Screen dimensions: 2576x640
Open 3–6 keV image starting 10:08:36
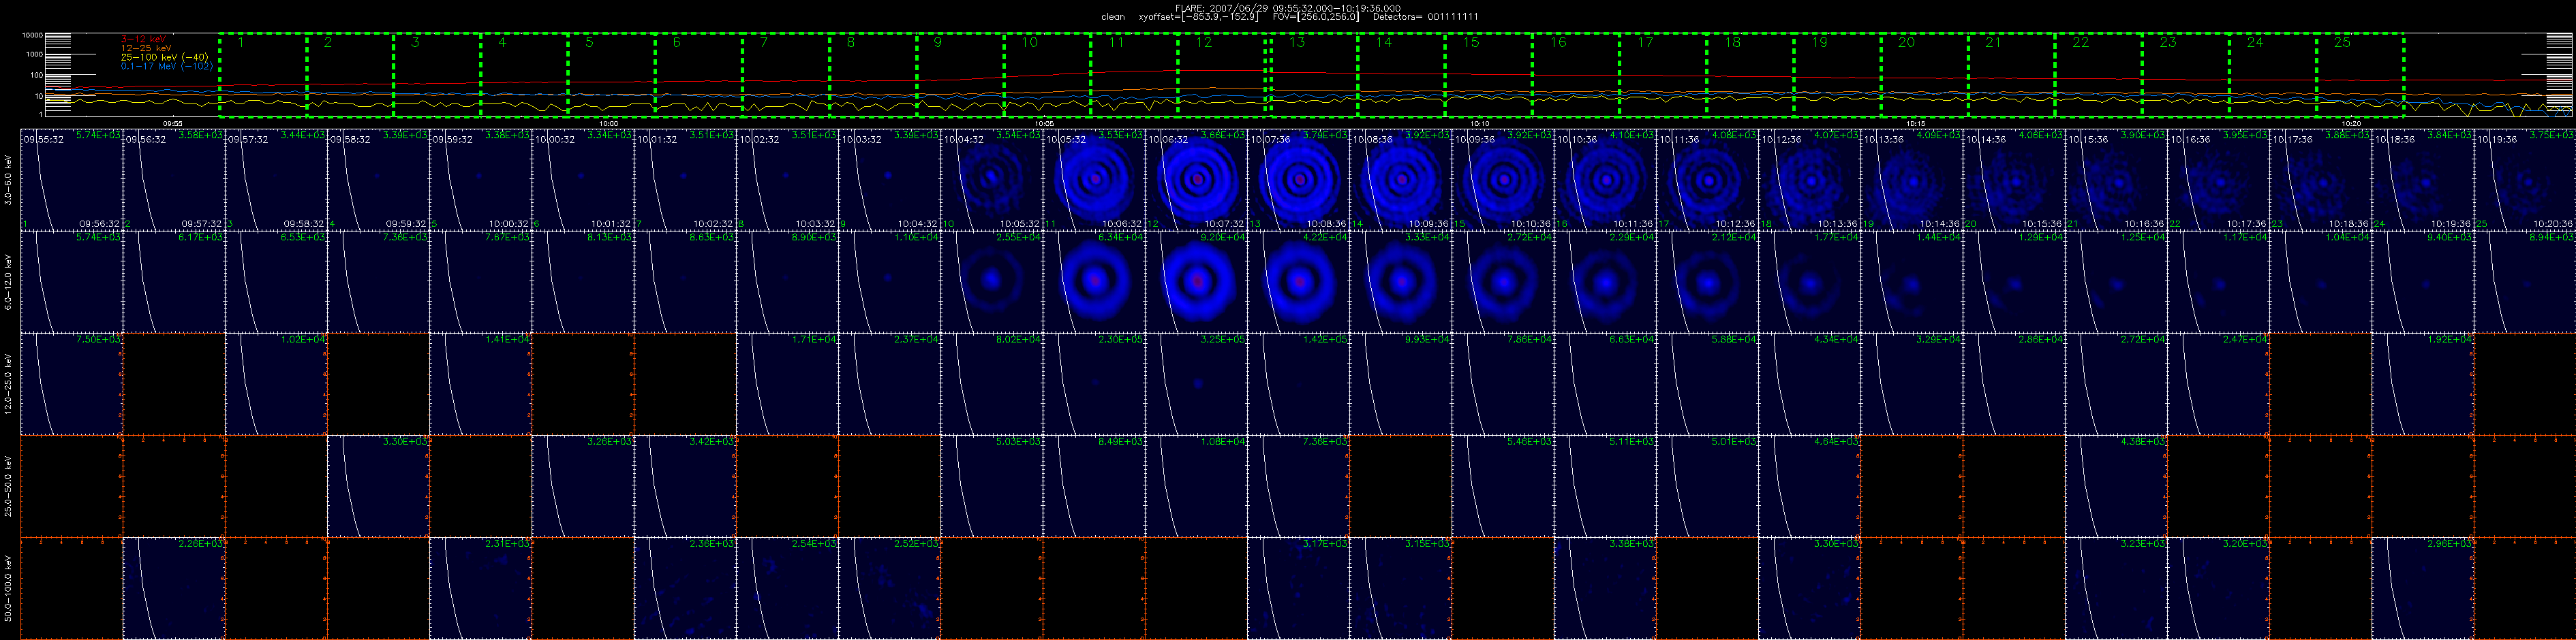click(1400, 180)
